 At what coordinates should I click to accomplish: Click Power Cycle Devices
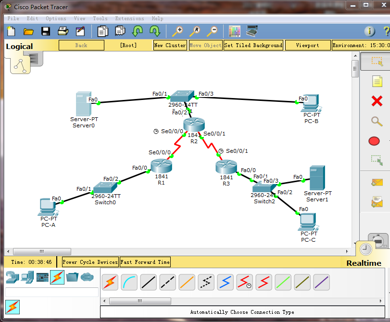(x=90, y=262)
